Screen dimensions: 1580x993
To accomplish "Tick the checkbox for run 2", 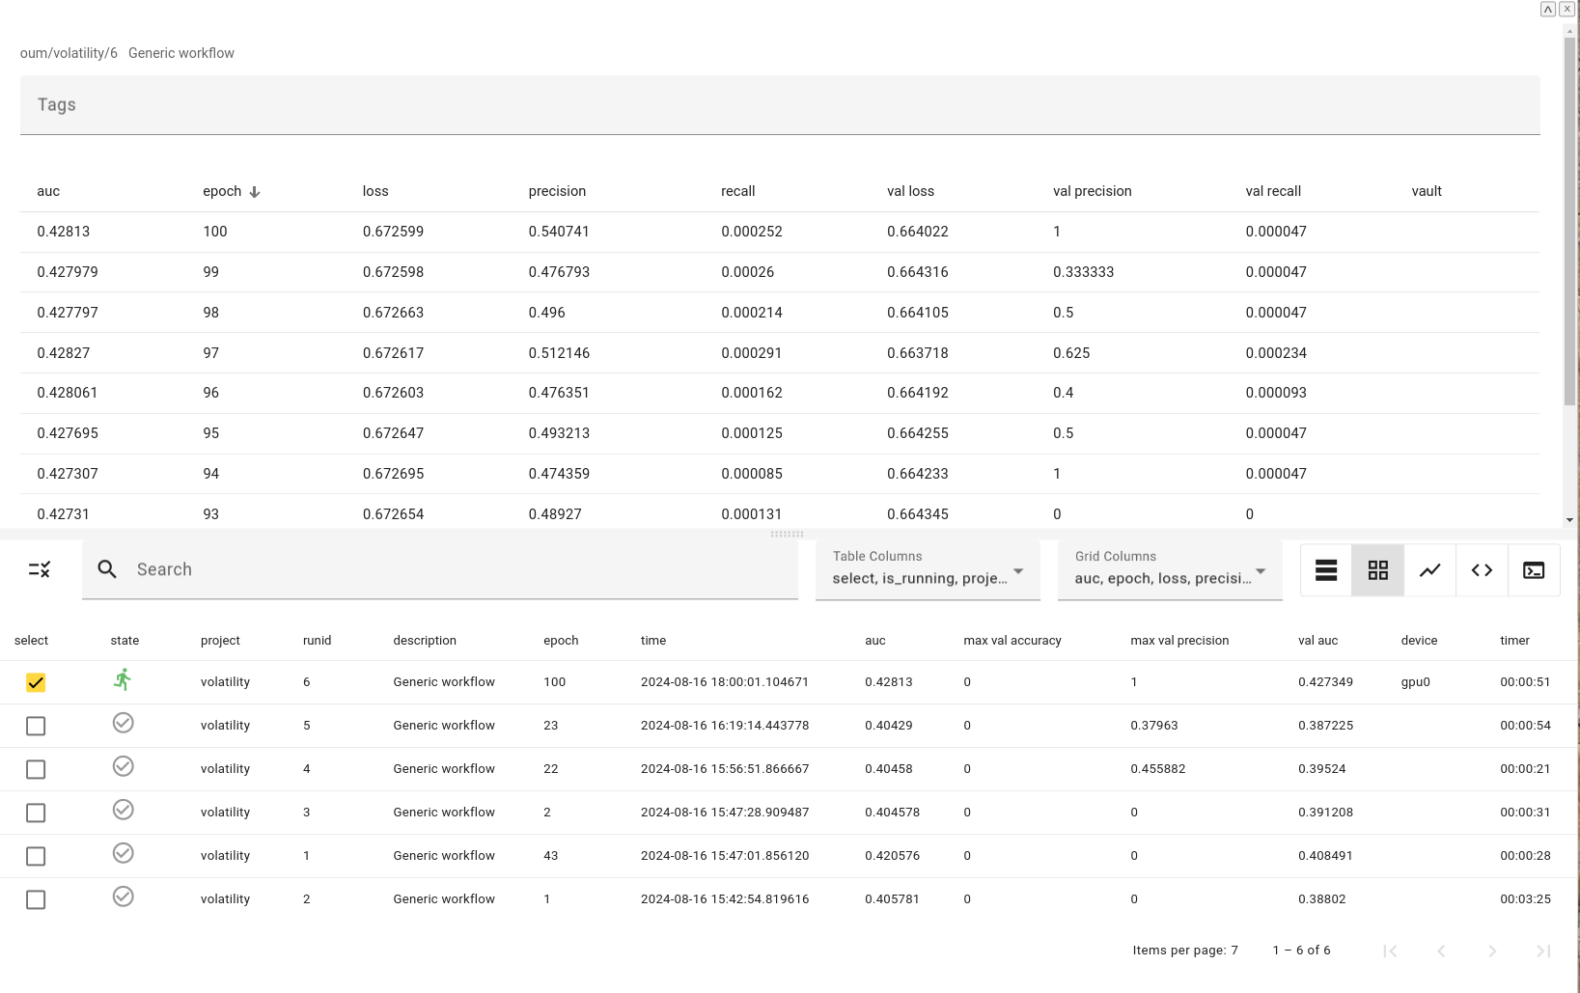I will pyautogui.click(x=36, y=899).
